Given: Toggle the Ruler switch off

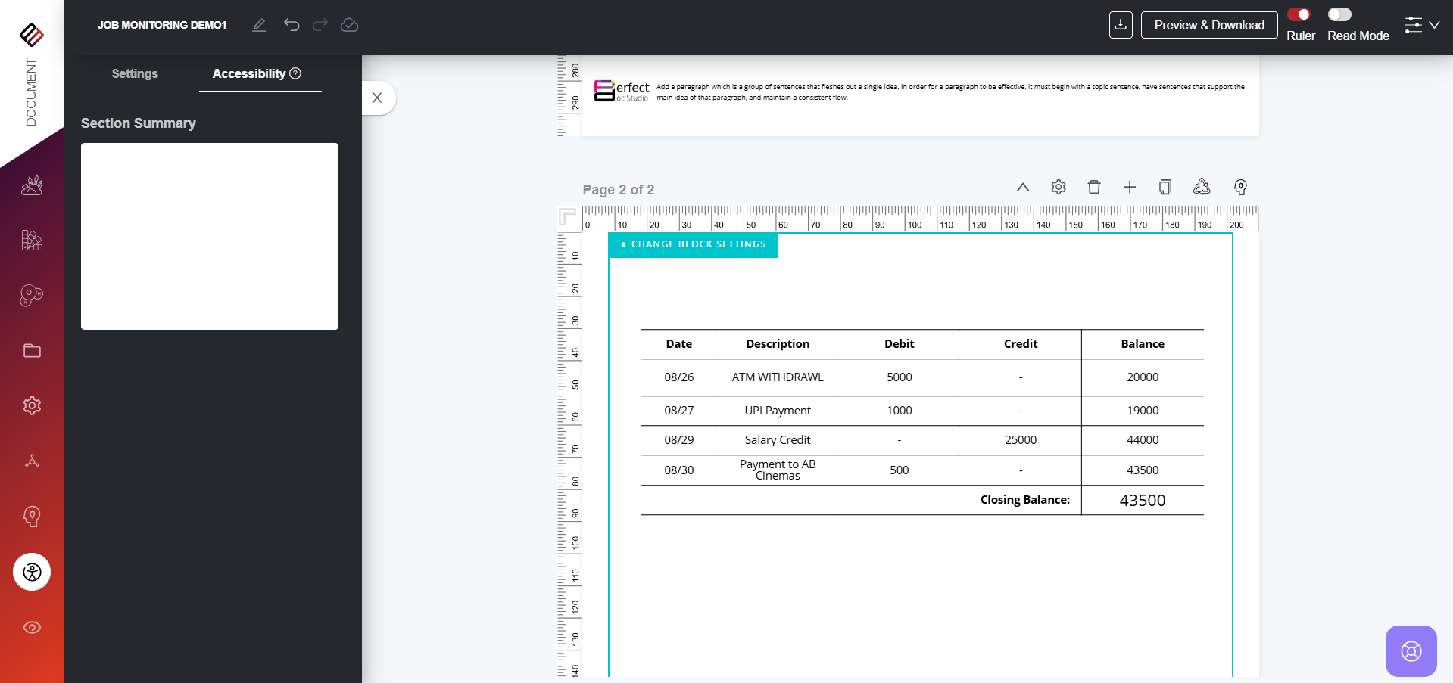Looking at the screenshot, I should point(1299,14).
